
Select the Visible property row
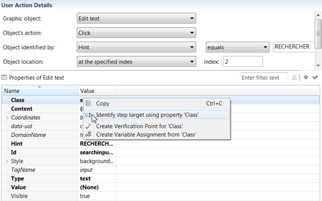[160, 196]
